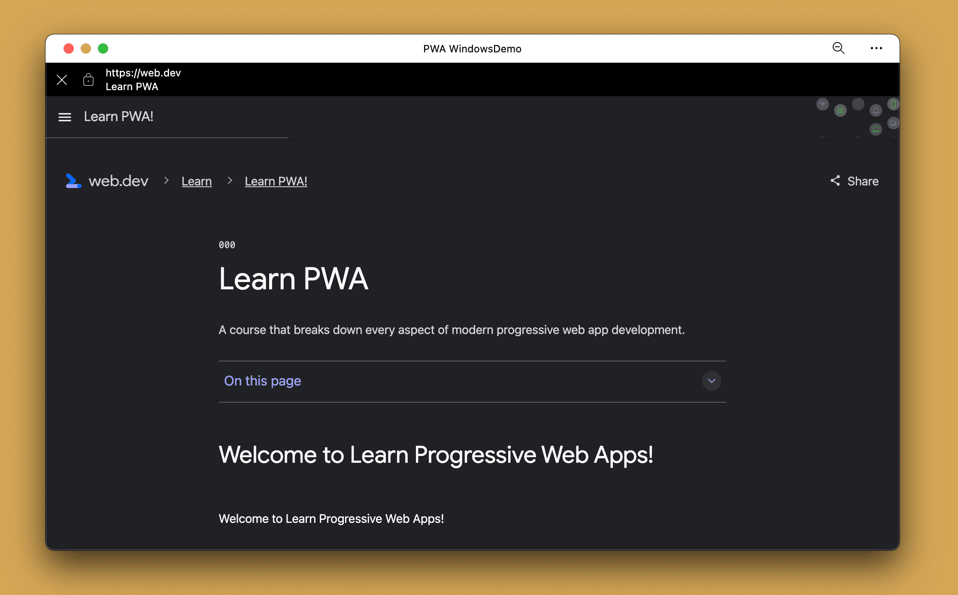
Task: Select the Share menu item
Action: click(x=854, y=181)
